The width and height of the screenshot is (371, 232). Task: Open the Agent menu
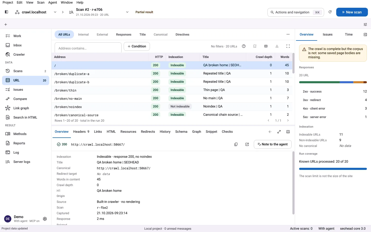53,2
